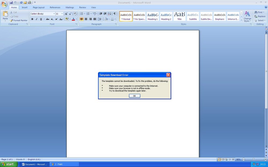Open font size dropdown
268x167 pixels.
pyautogui.click(x=62, y=14)
